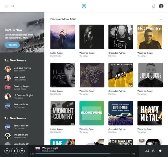Open the Bob Marley A Tribute cover
Viewport: 168px width, 157px height.
[121, 142]
